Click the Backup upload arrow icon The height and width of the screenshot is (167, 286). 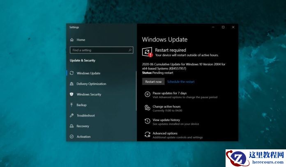71,105
